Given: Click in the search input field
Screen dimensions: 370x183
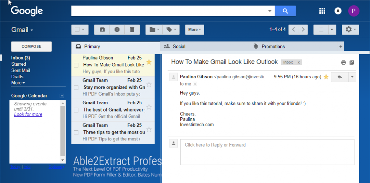Looking at the screenshot, I should (169, 11).
